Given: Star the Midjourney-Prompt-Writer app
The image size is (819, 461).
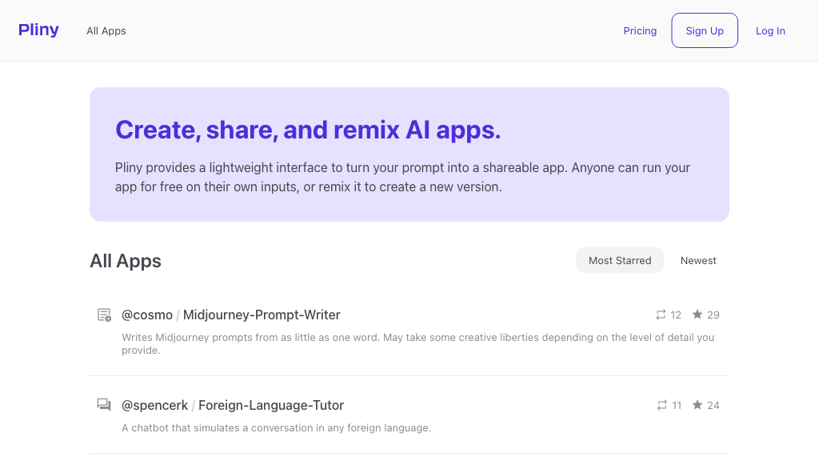Looking at the screenshot, I should pyautogui.click(x=697, y=315).
